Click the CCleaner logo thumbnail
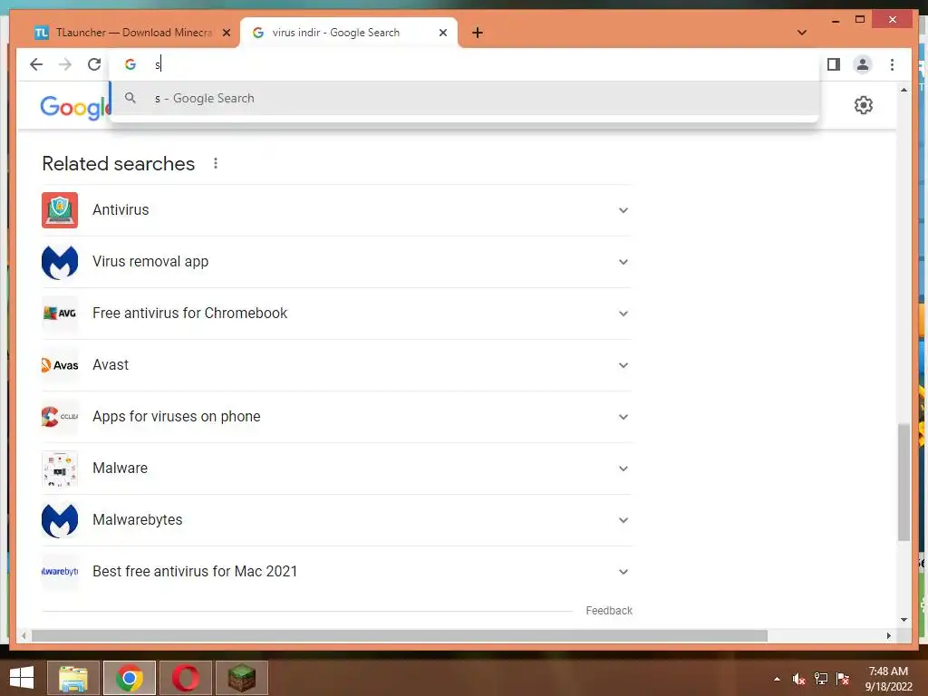This screenshot has height=696, width=928. (60, 417)
